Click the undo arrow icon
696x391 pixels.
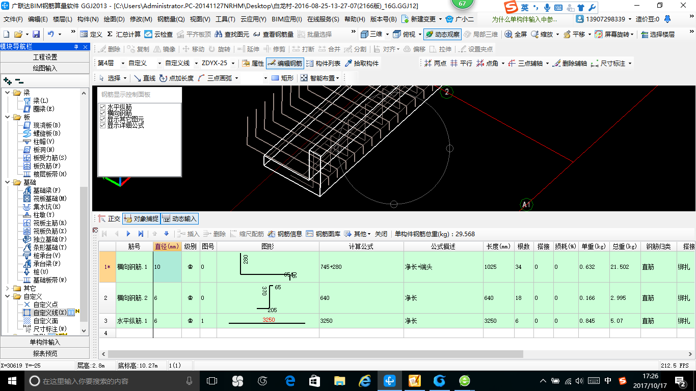(51, 34)
